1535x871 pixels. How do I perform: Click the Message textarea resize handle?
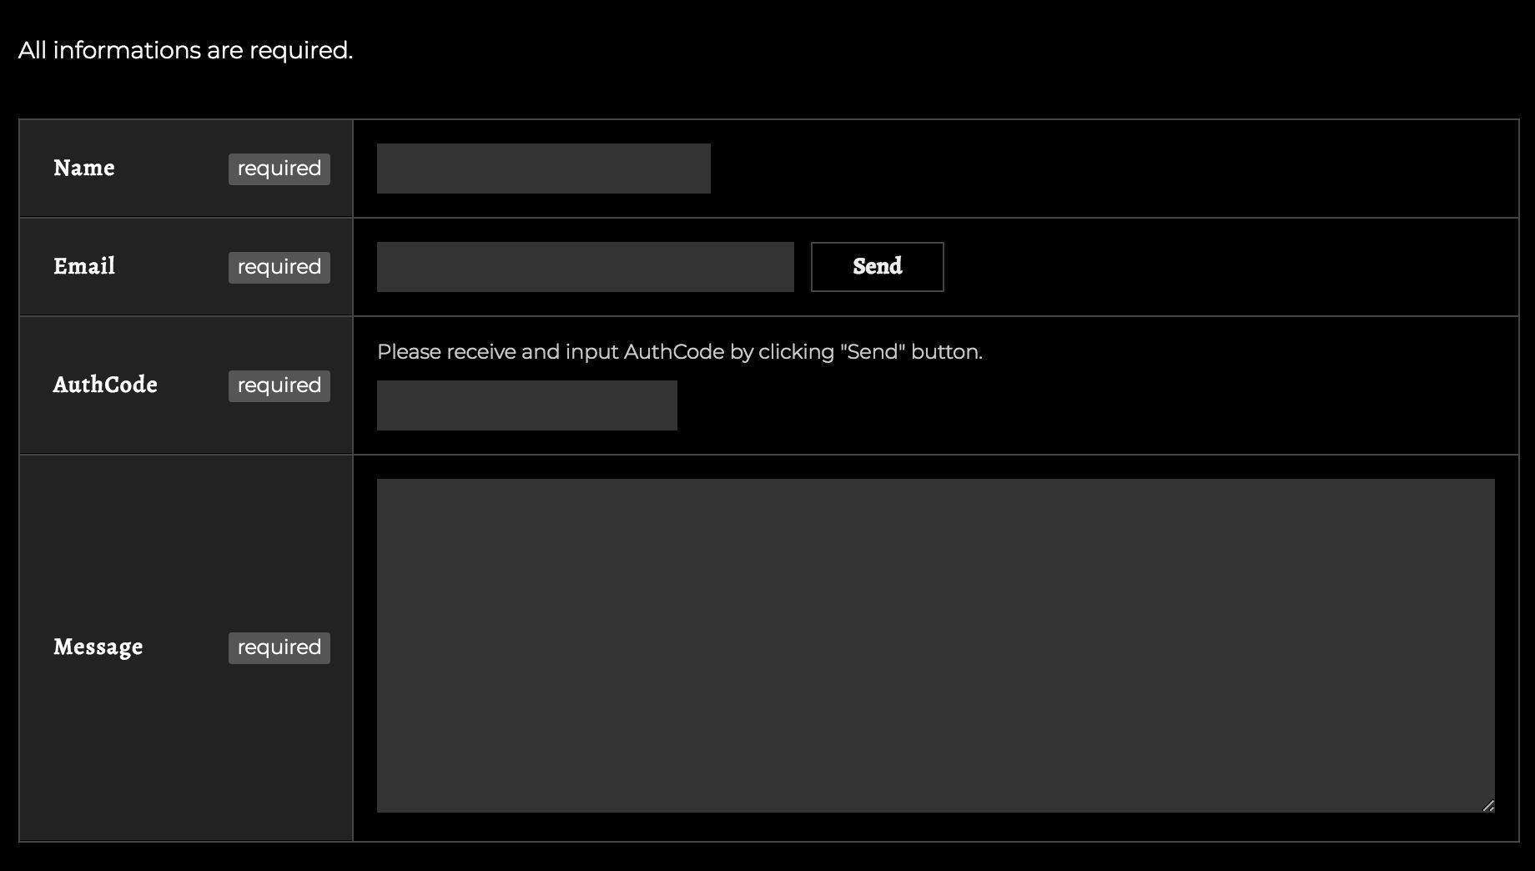pyautogui.click(x=1488, y=806)
